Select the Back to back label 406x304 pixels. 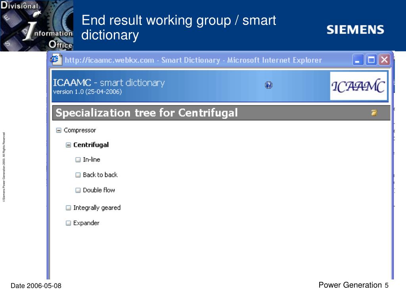100,175
